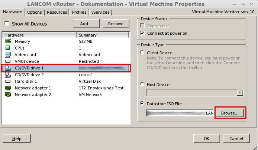
Task: Select the Network adapter 2 icon
Action: pos(8,95)
